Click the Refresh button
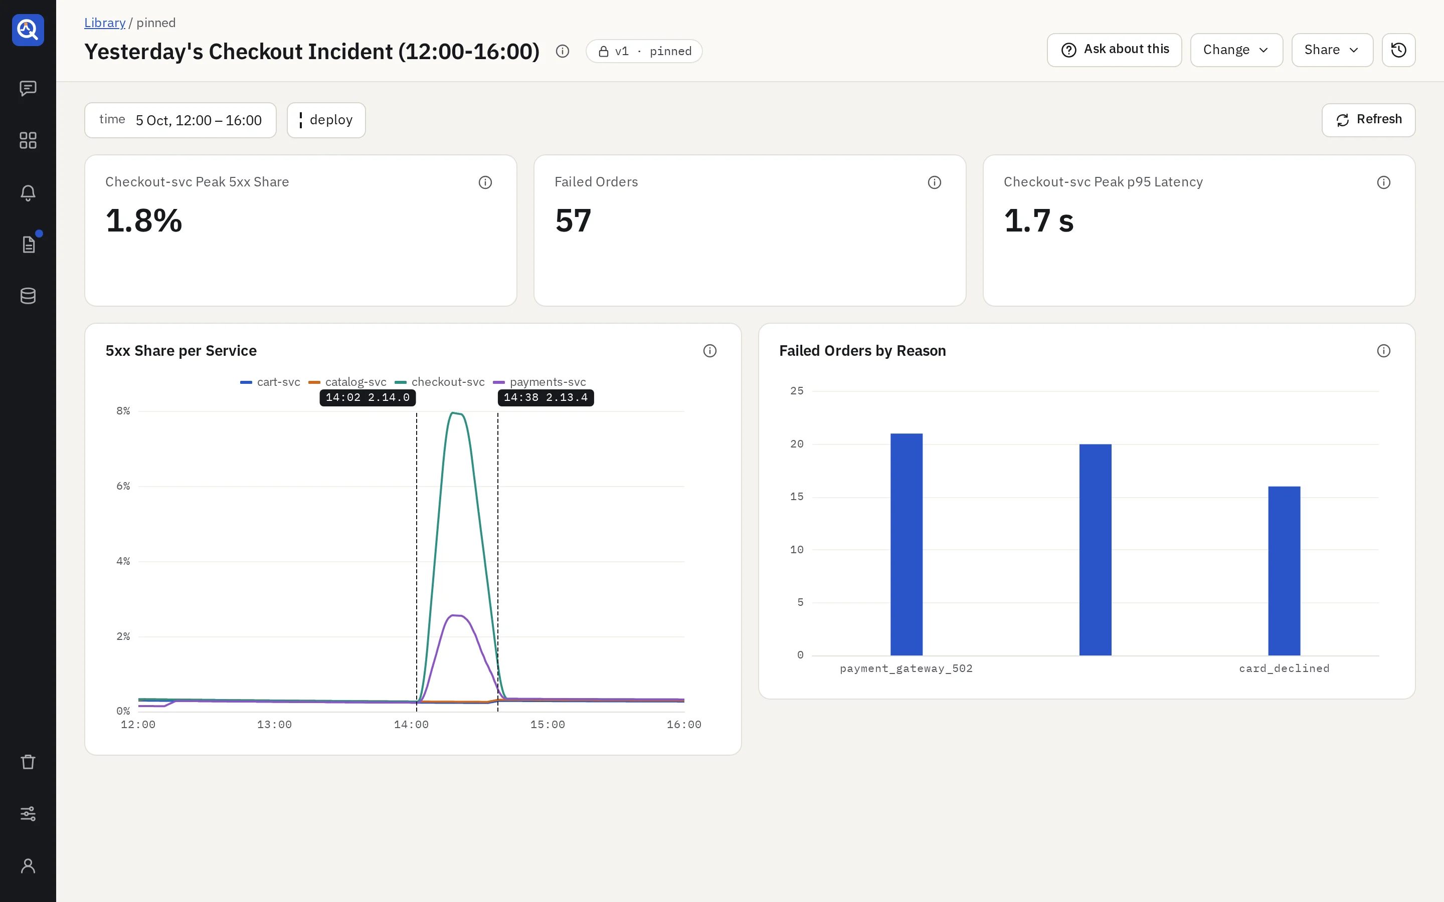The width and height of the screenshot is (1444, 902). tap(1368, 120)
